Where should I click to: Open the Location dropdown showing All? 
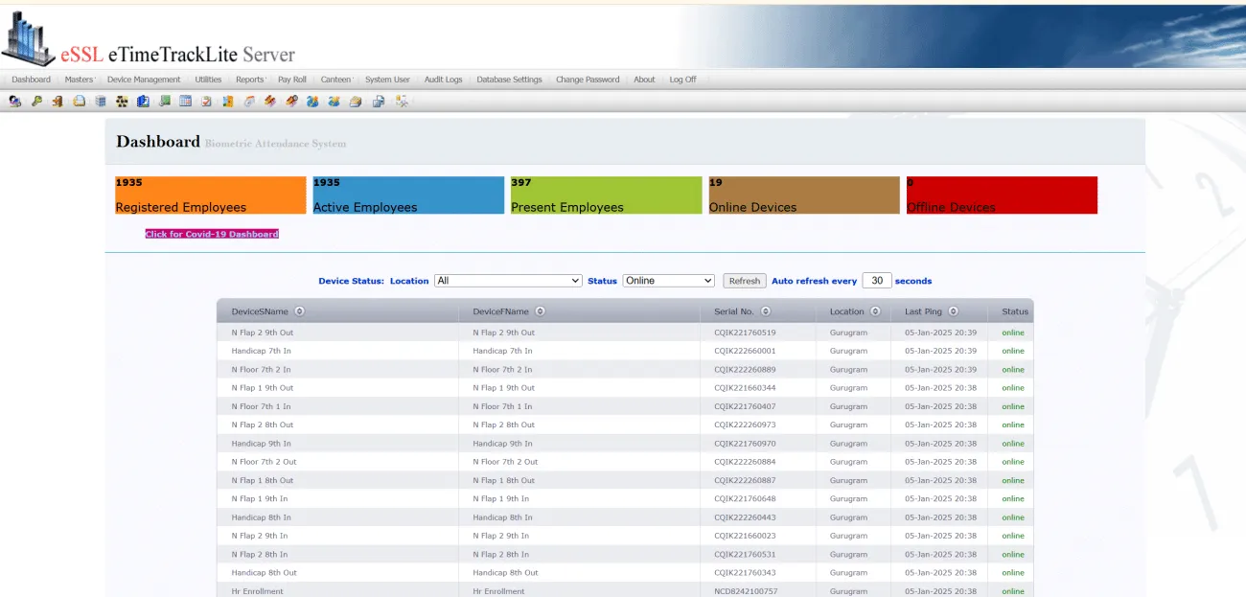click(x=508, y=281)
